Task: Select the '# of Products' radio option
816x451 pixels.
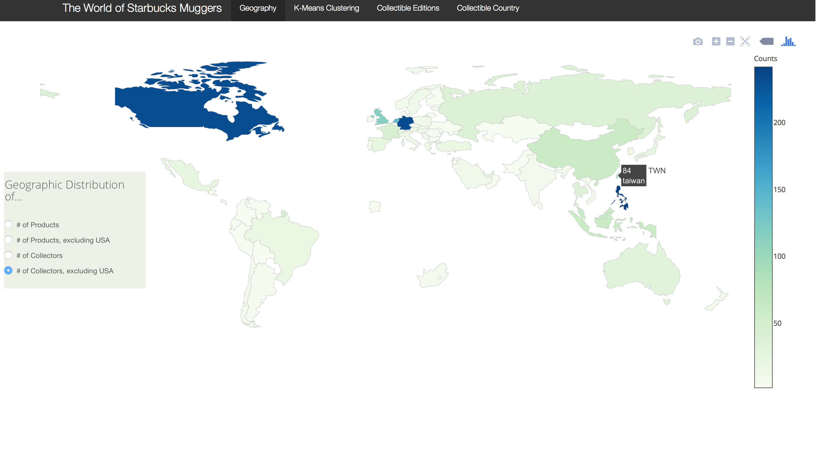Action: (x=9, y=225)
